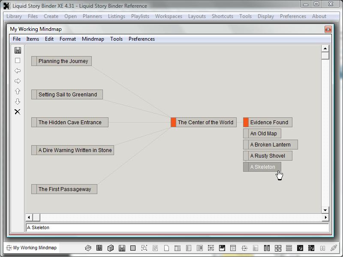Click orange color box of The Center of the World
The image size is (343, 257).
pos(173,123)
